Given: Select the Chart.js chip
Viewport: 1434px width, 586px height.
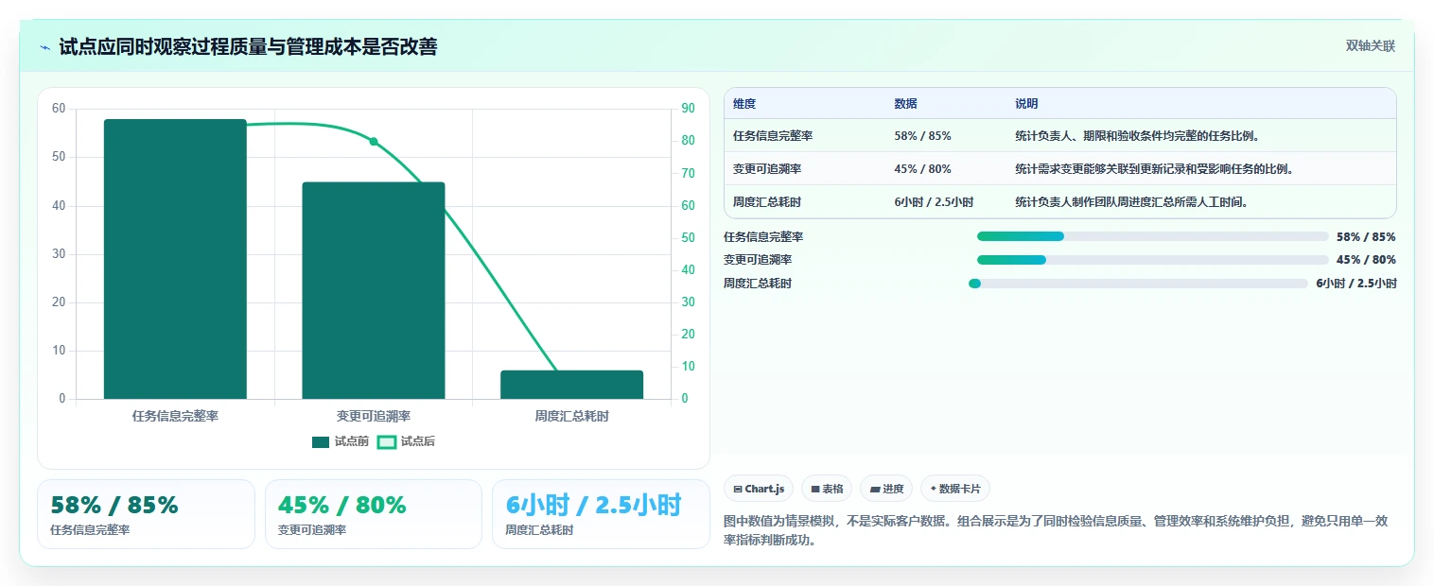Looking at the screenshot, I should [759, 489].
